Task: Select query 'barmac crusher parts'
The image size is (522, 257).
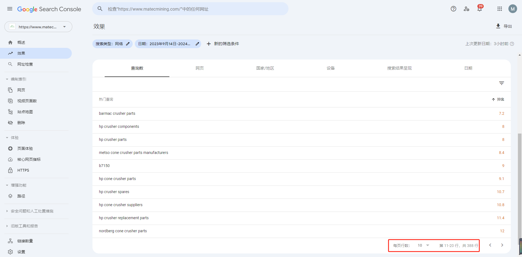Action: tap(117, 114)
